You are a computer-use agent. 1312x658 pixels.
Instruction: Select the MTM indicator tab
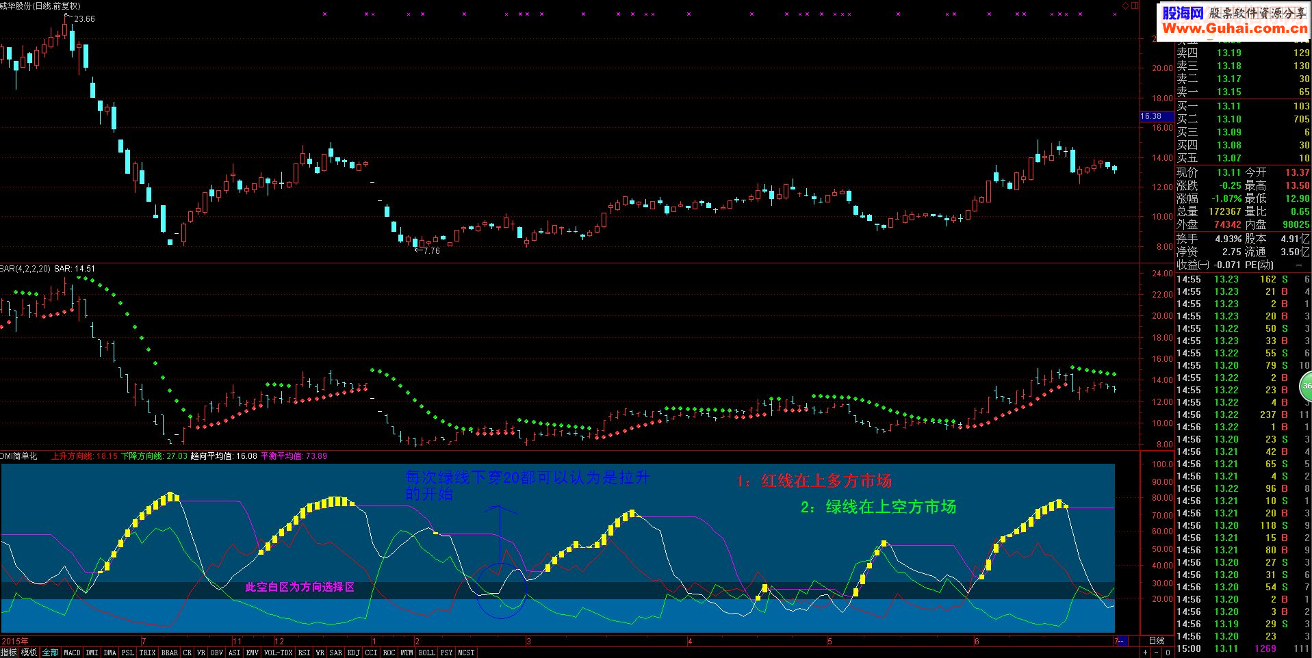point(407,653)
